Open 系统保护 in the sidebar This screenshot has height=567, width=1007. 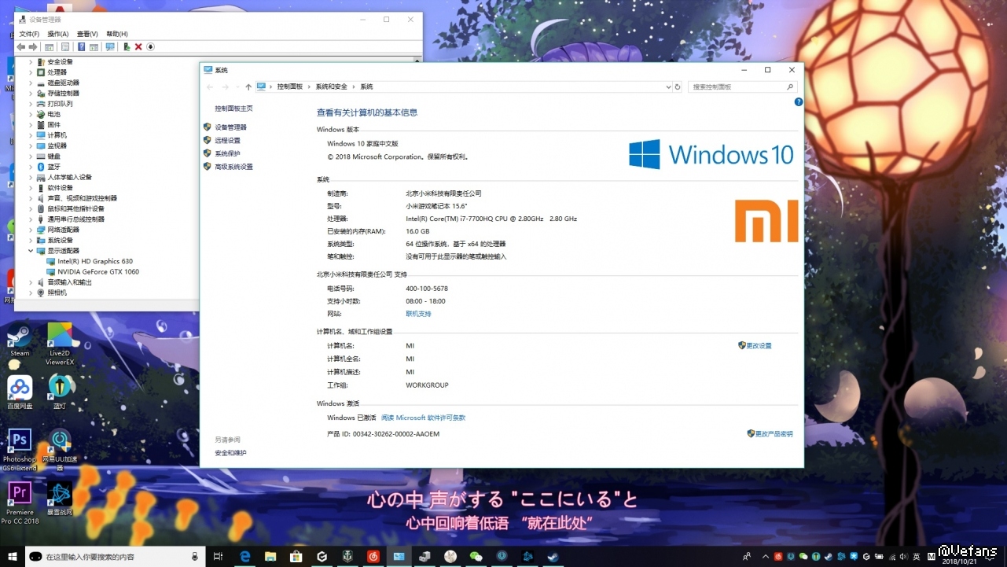coord(227,153)
